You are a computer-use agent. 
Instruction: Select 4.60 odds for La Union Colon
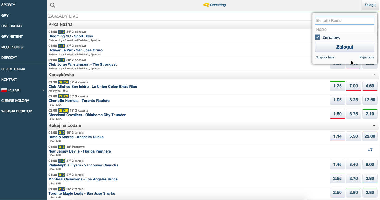(370, 86)
